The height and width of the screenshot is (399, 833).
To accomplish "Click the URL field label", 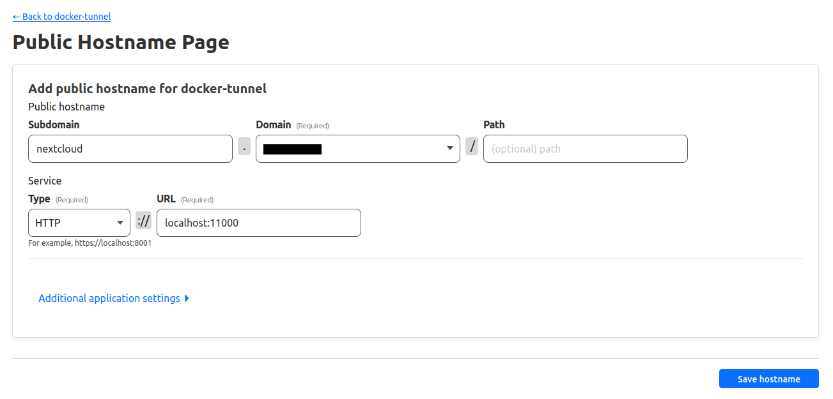I will (166, 199).
